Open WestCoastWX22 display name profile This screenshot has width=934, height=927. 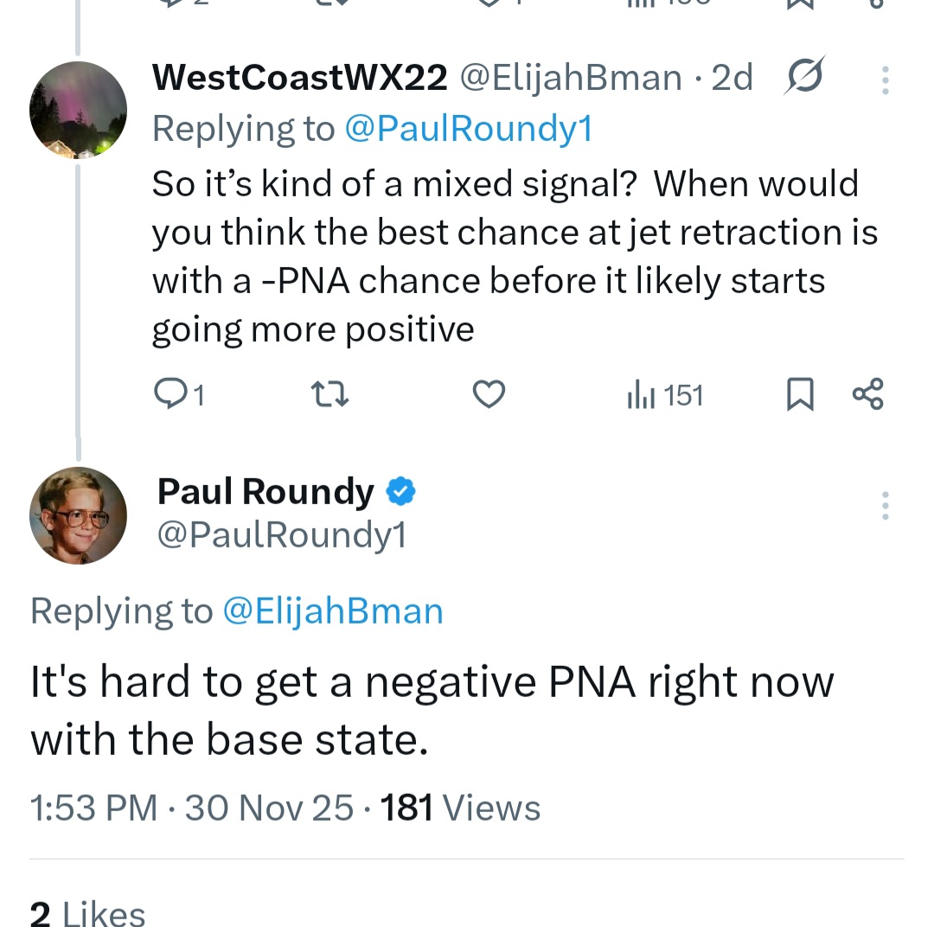tap(299, 78)
